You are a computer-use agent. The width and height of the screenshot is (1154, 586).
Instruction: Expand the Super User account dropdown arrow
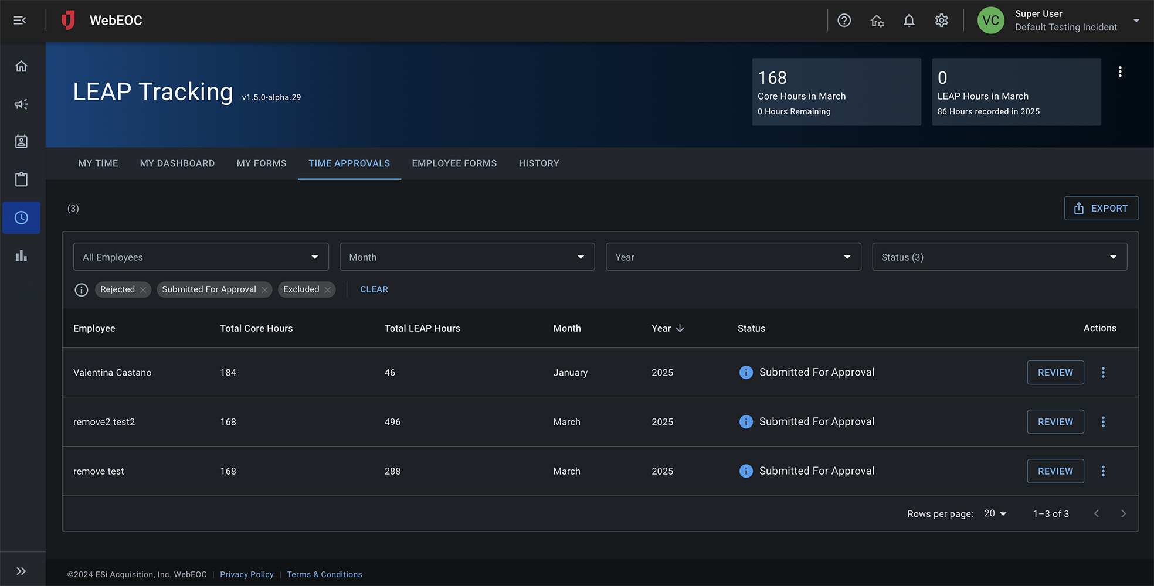[1136, 21]
